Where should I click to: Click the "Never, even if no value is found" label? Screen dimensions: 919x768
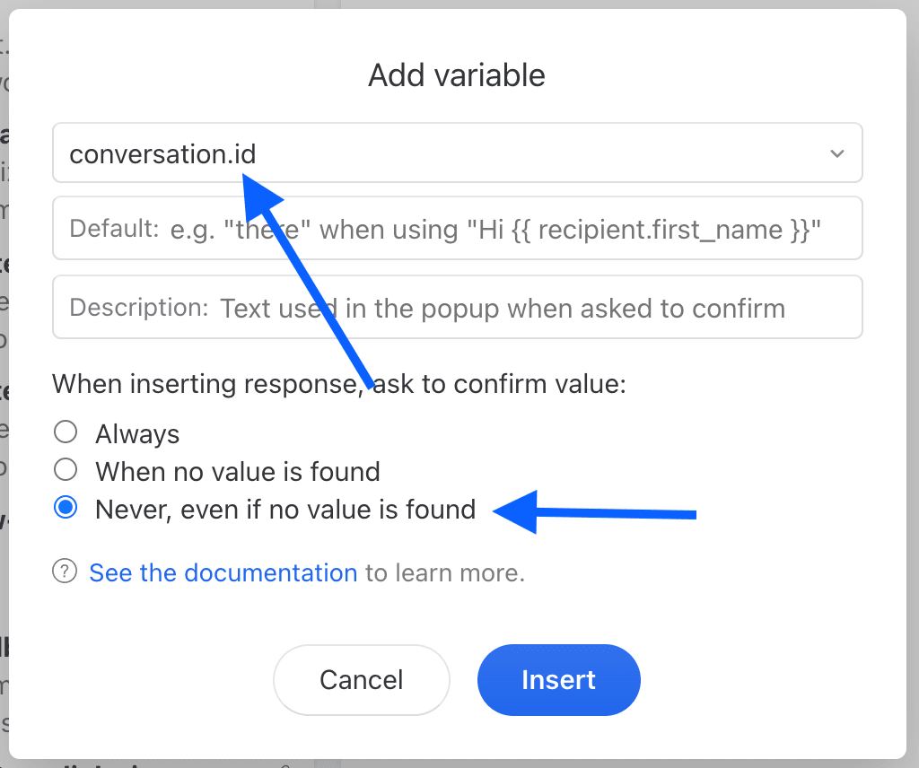285,510
